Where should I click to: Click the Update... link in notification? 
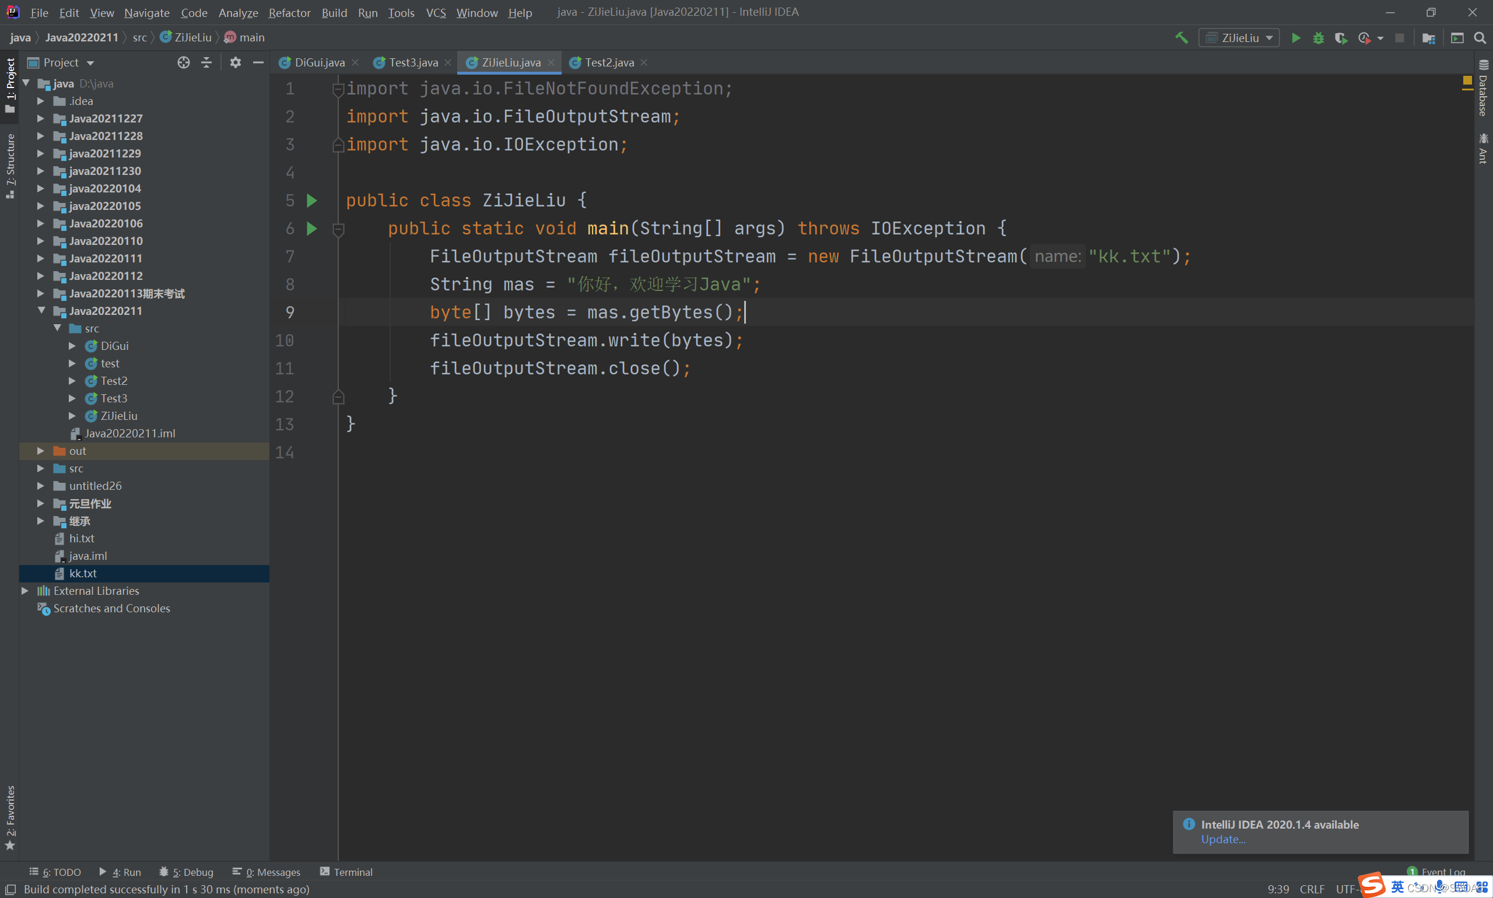pos(1223,839)
